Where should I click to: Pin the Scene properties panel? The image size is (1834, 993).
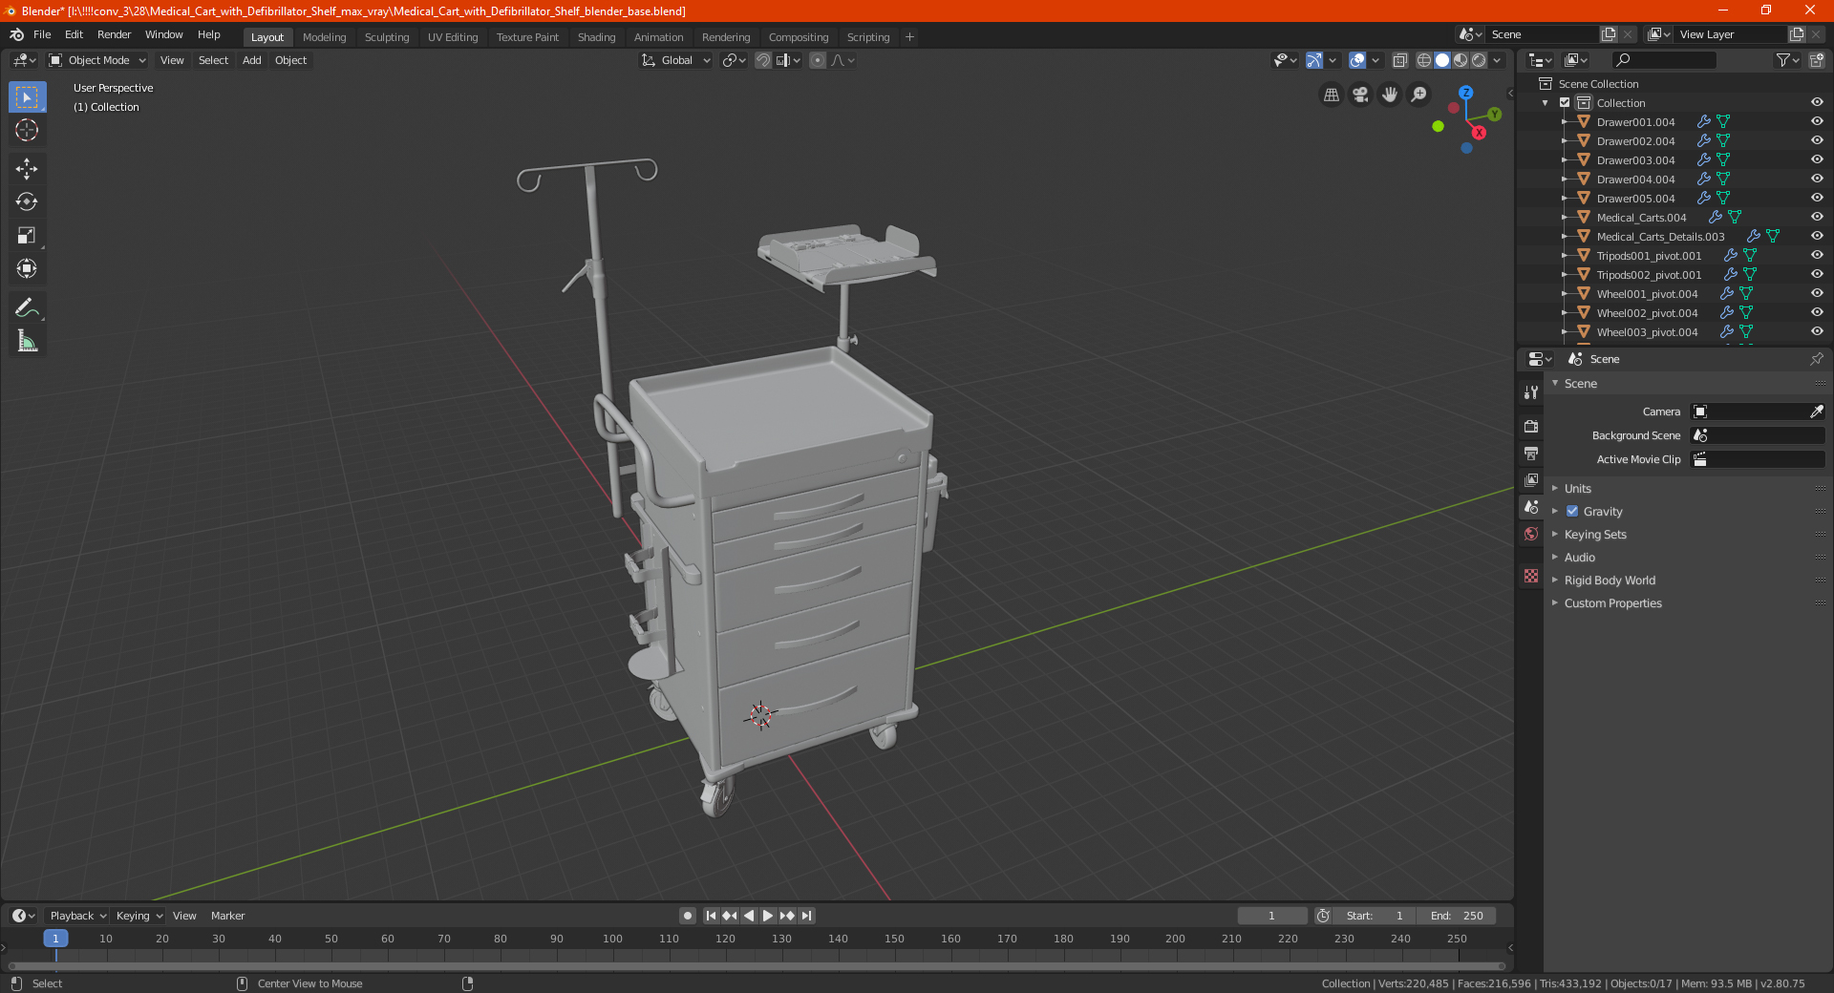point(1816,359)
